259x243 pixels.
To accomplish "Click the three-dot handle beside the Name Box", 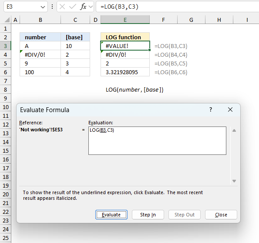I will [x=52, y=7].
